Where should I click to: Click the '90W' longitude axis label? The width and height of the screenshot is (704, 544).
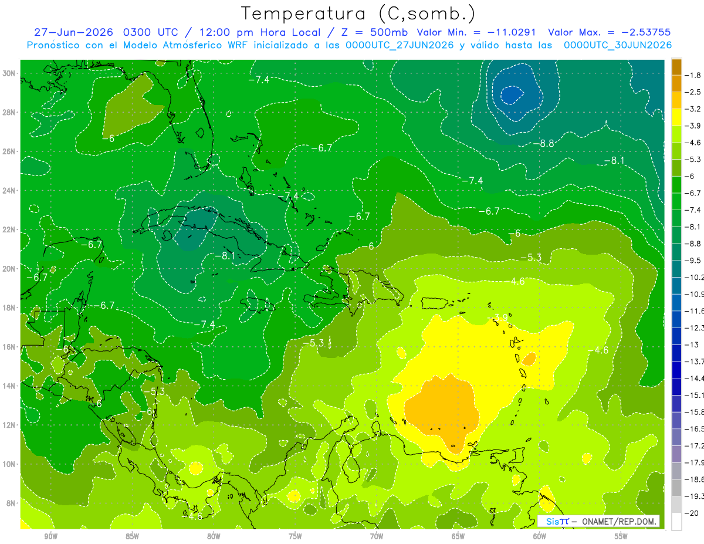point(51,536)
